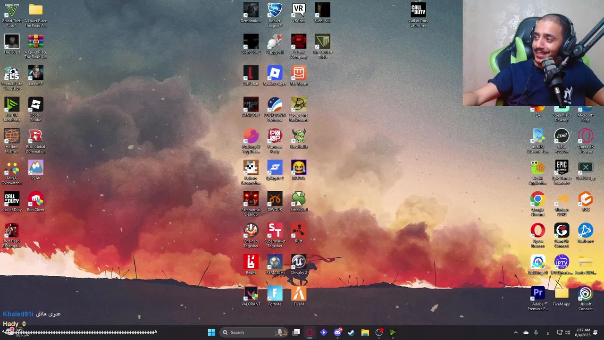The width and height of the screenshot is (604, 340).
Task: Open Task View on taskbar
Action: (x=296, y=332)
